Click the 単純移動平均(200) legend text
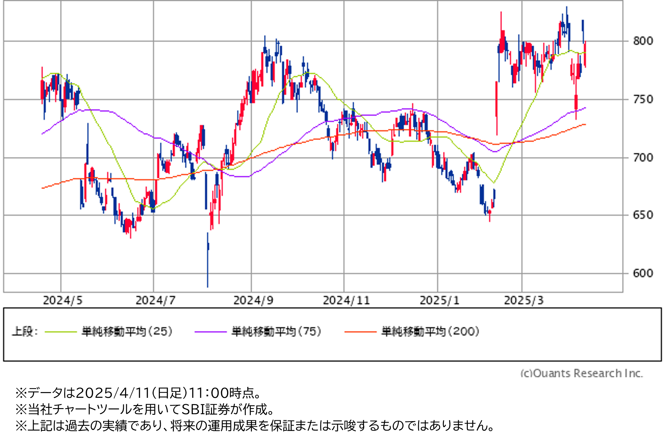 point(430,331)
